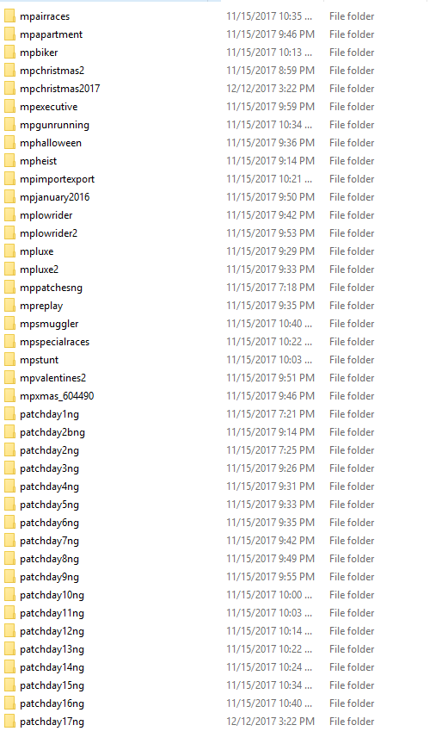Click the patchday17ng folder icon

9,722
